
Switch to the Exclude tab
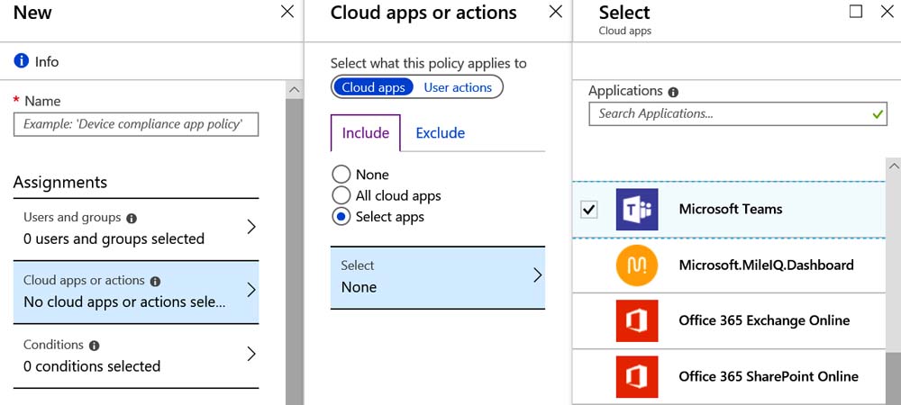click(x=441, y=133)
